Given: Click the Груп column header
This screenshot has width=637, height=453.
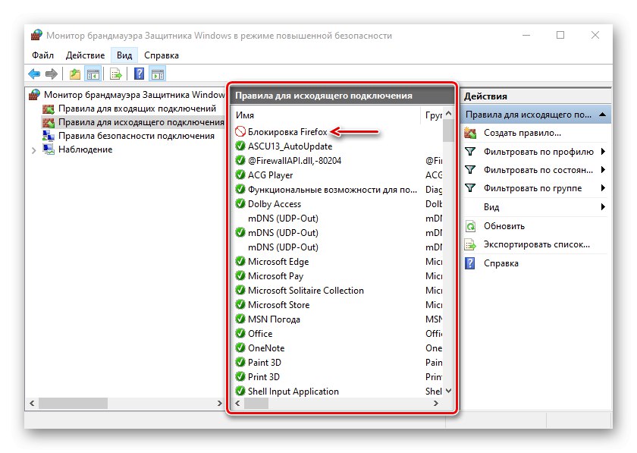Looking at the screenshot, I should pos(433,115).
